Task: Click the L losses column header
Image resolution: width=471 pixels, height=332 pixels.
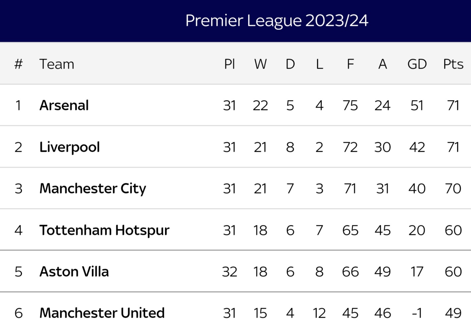Action: 319,64
